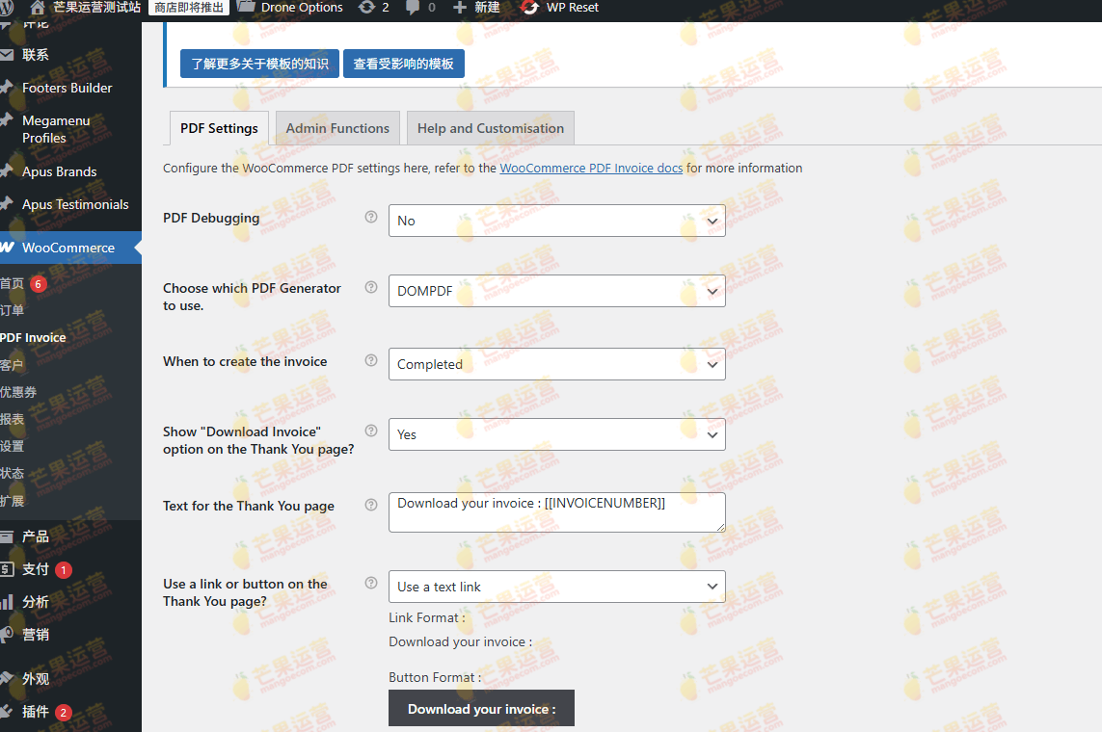Click pin icon beside Apus Testimonials
Image resolution: width=1102 pixels, height=732 pixels.
[x=7, y=203]
